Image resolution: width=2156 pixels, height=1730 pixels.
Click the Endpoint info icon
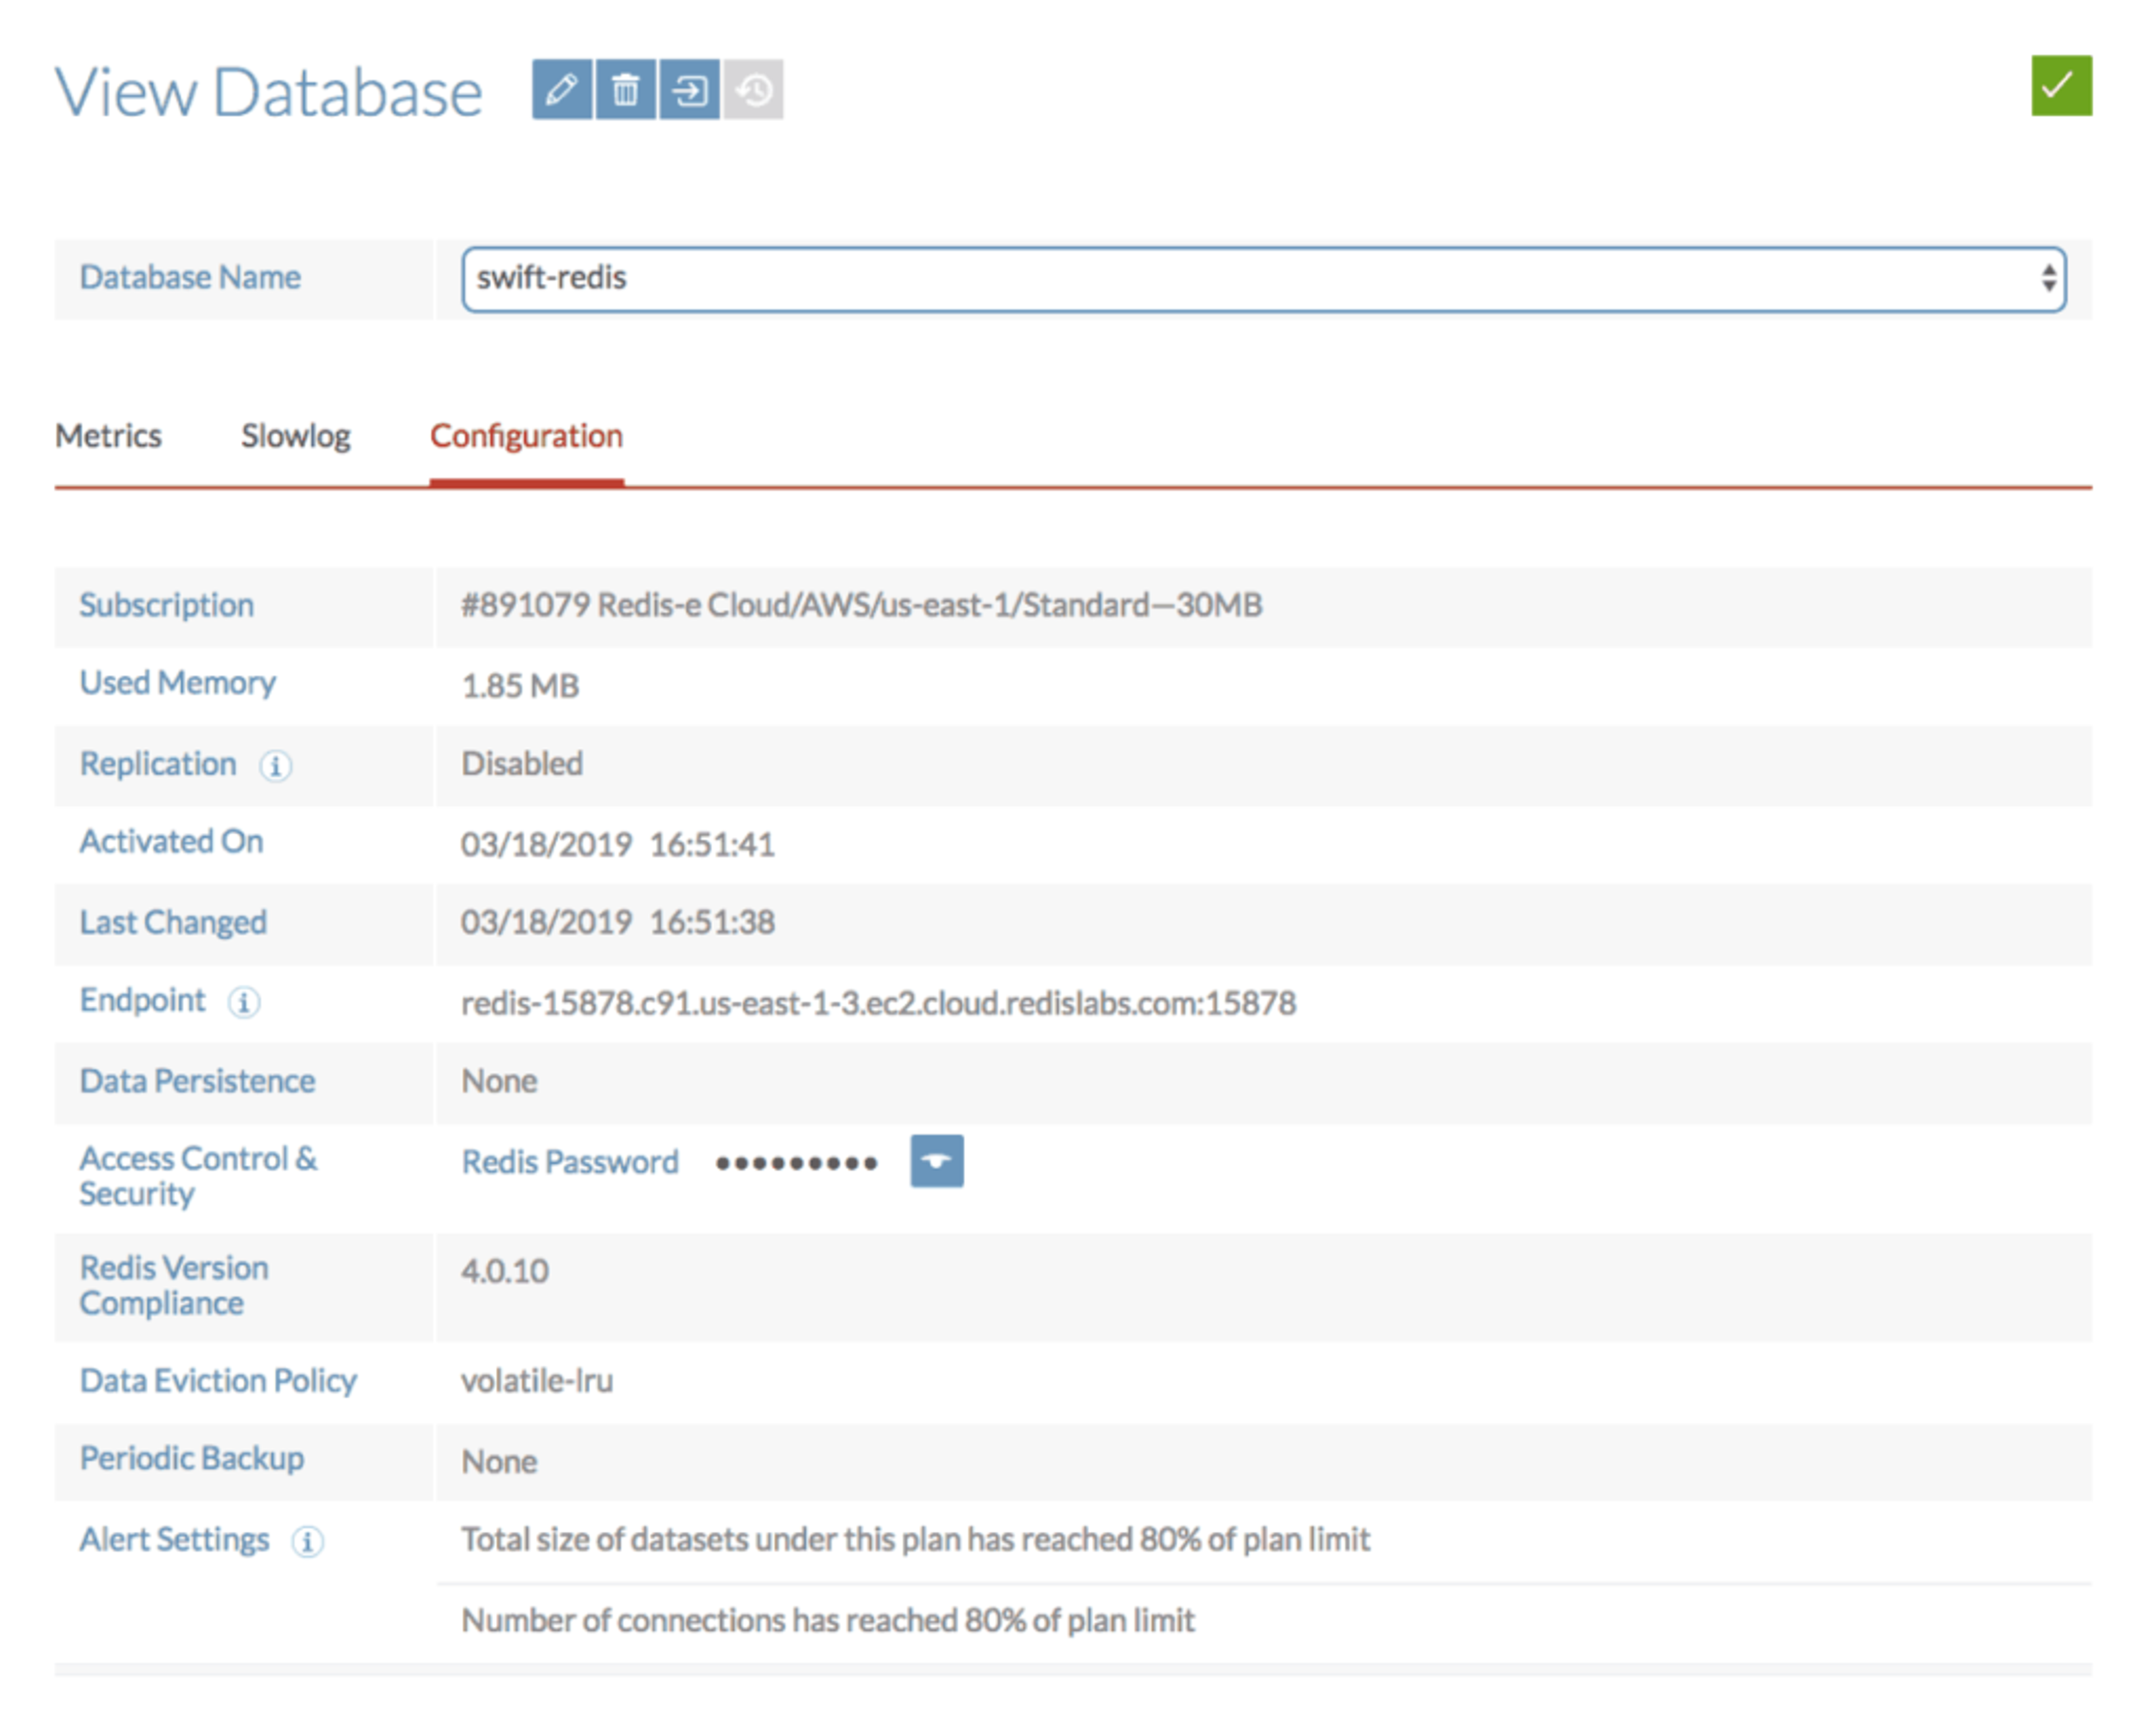click(244, 1002)
